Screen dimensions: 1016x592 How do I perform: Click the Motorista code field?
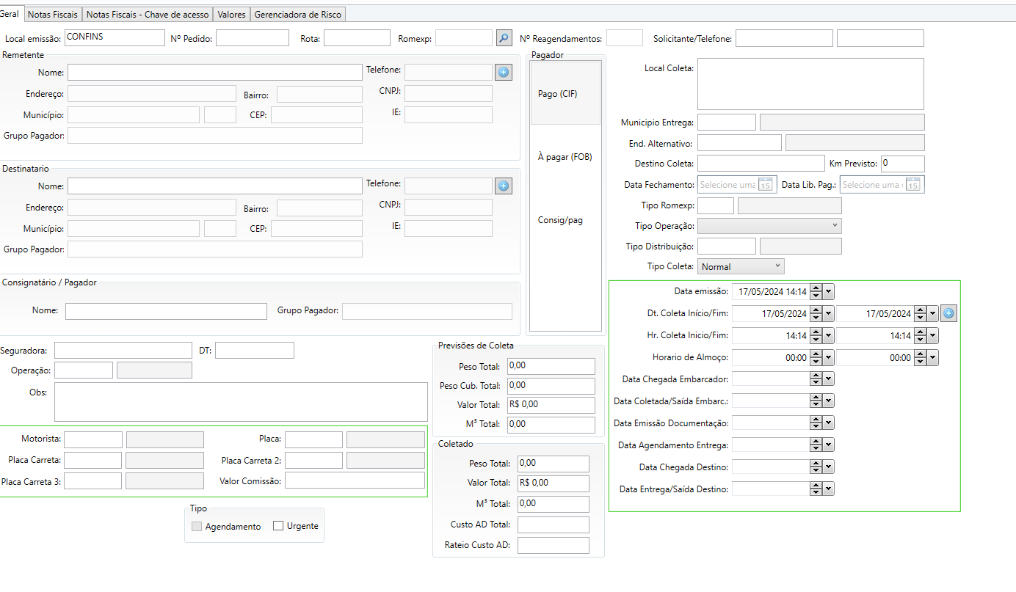(93, 439)
